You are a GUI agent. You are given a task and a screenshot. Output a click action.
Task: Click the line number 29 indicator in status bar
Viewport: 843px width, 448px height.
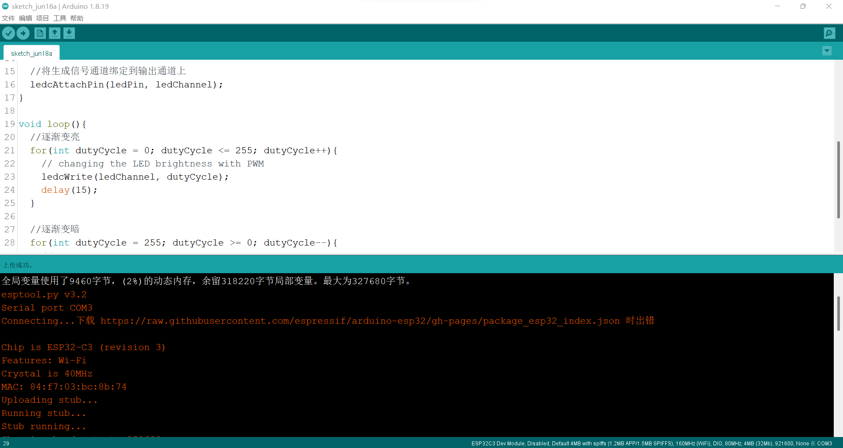[x=6, y=443]
